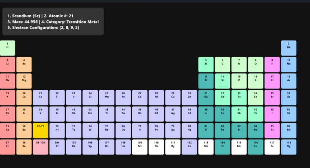Open the pink 89-103 actinides tile
Viewport: 310px width, 168px height.
coord(40,147)
